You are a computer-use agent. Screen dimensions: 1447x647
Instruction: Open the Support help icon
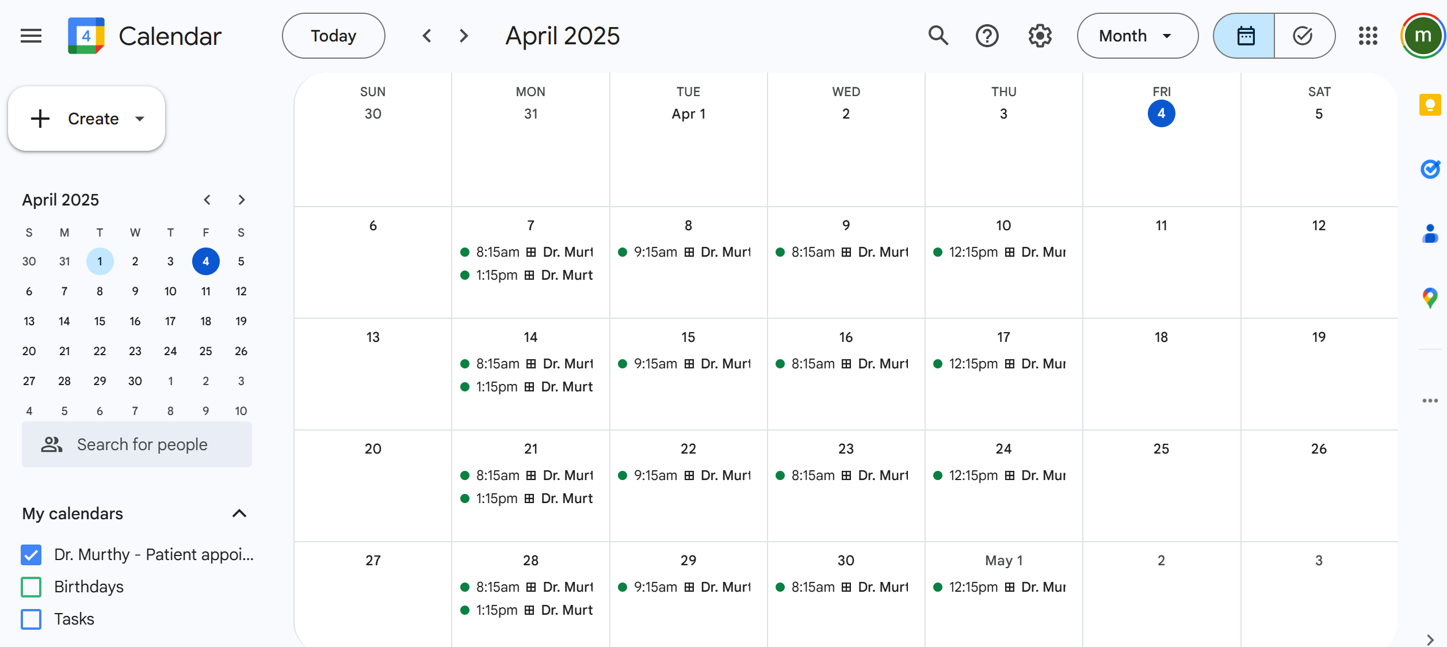tap(987, 36)
